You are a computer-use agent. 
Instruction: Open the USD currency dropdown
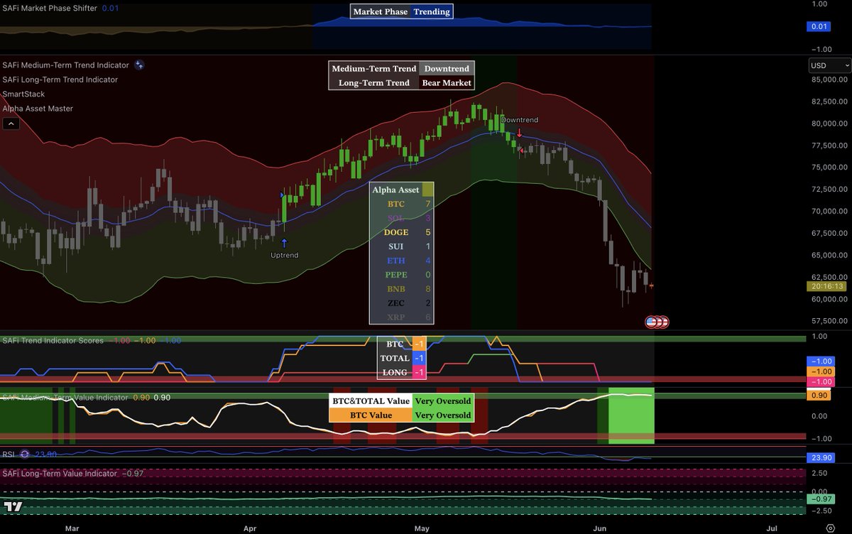tap(829, 65)
